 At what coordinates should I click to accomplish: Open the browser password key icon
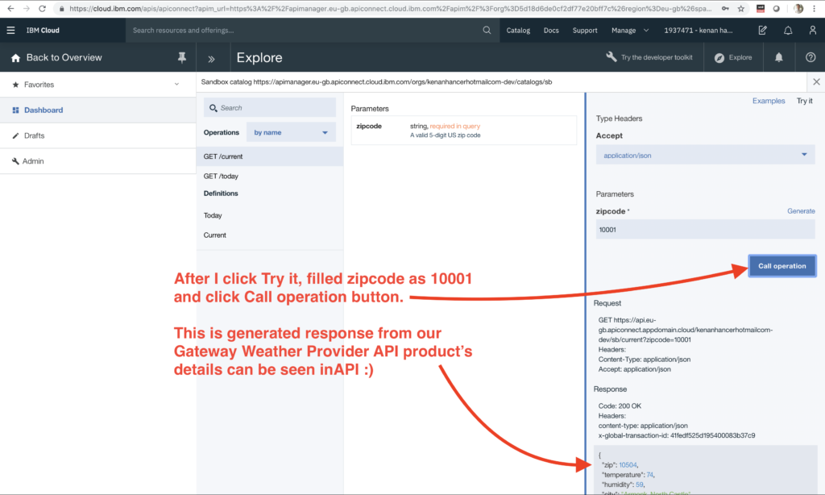pyautogui.click(x=726, y=8)
